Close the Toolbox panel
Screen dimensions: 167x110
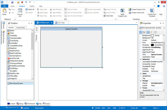coord(32,23)
